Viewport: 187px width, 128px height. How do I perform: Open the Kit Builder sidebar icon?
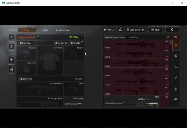(x=11, y=37)
